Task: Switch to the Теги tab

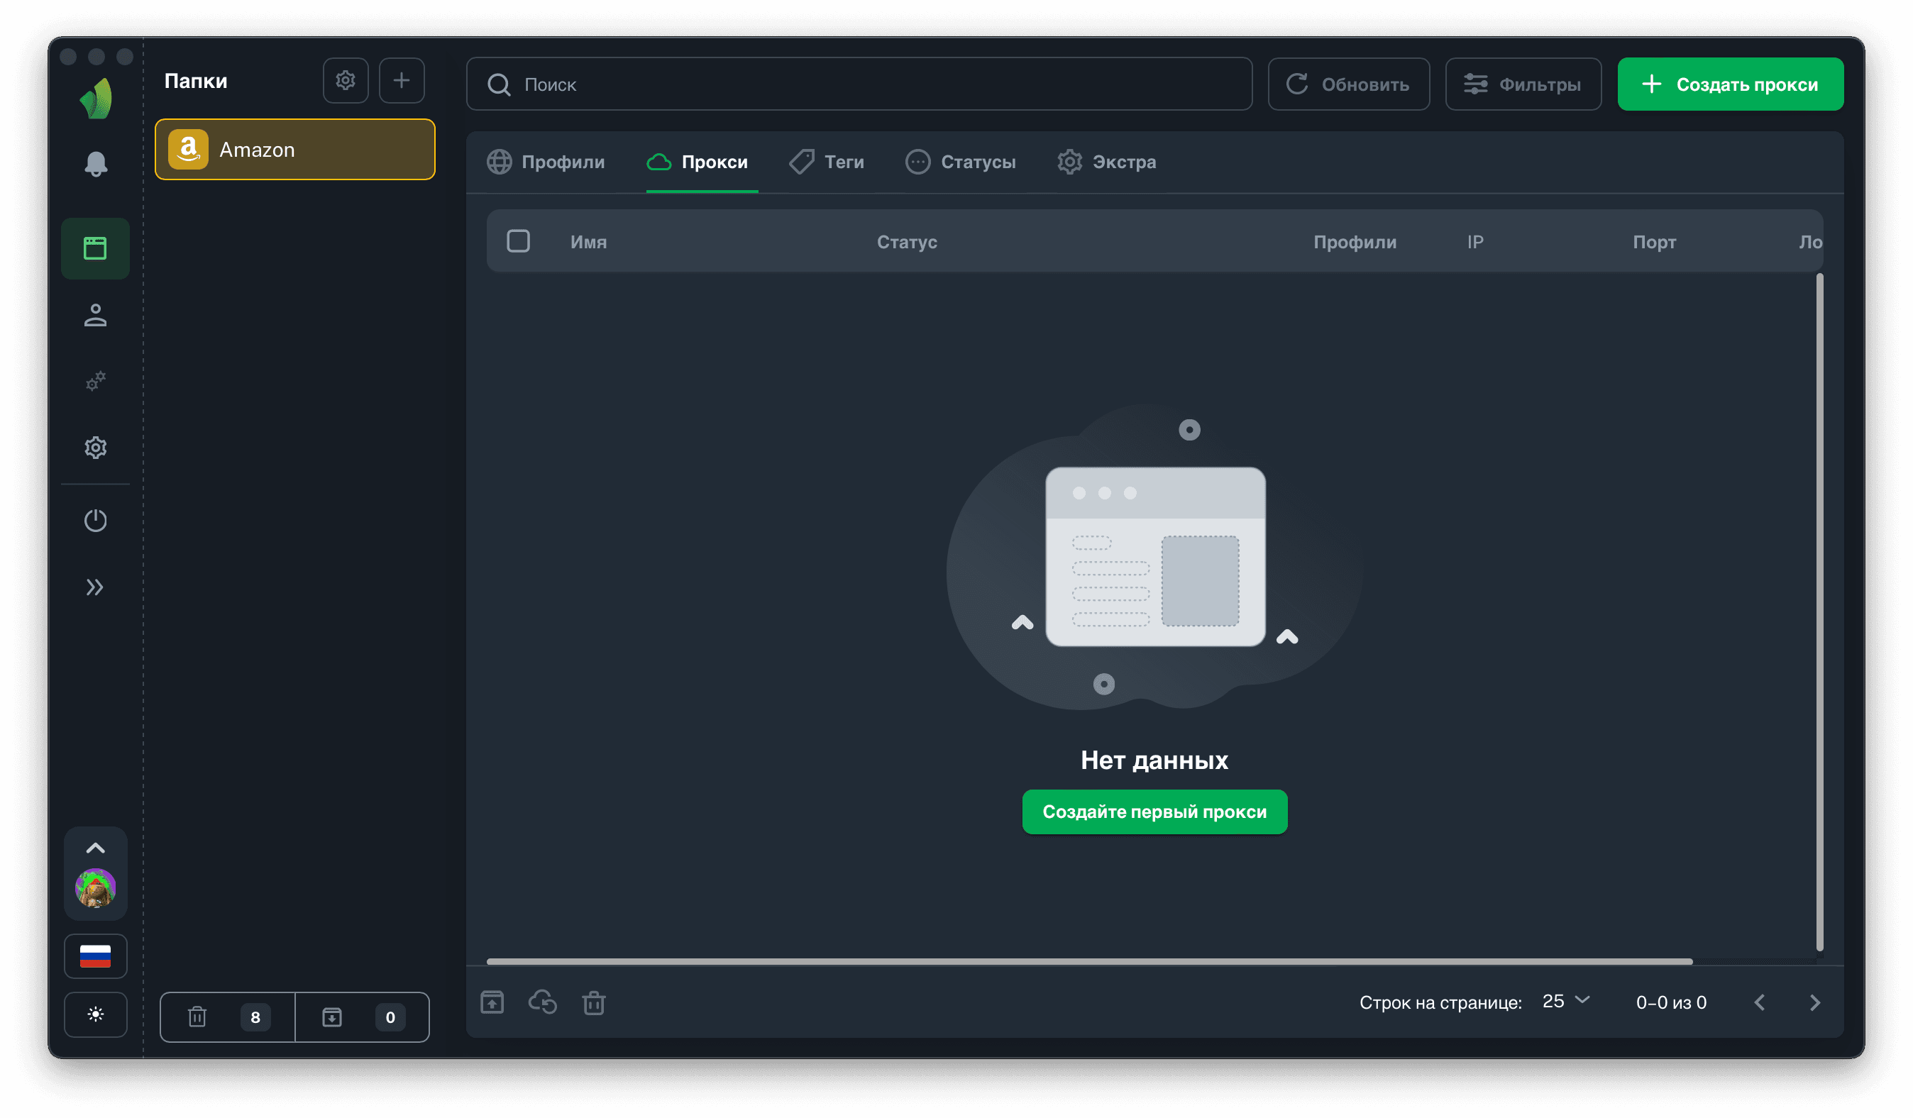Action: [827, 162]
